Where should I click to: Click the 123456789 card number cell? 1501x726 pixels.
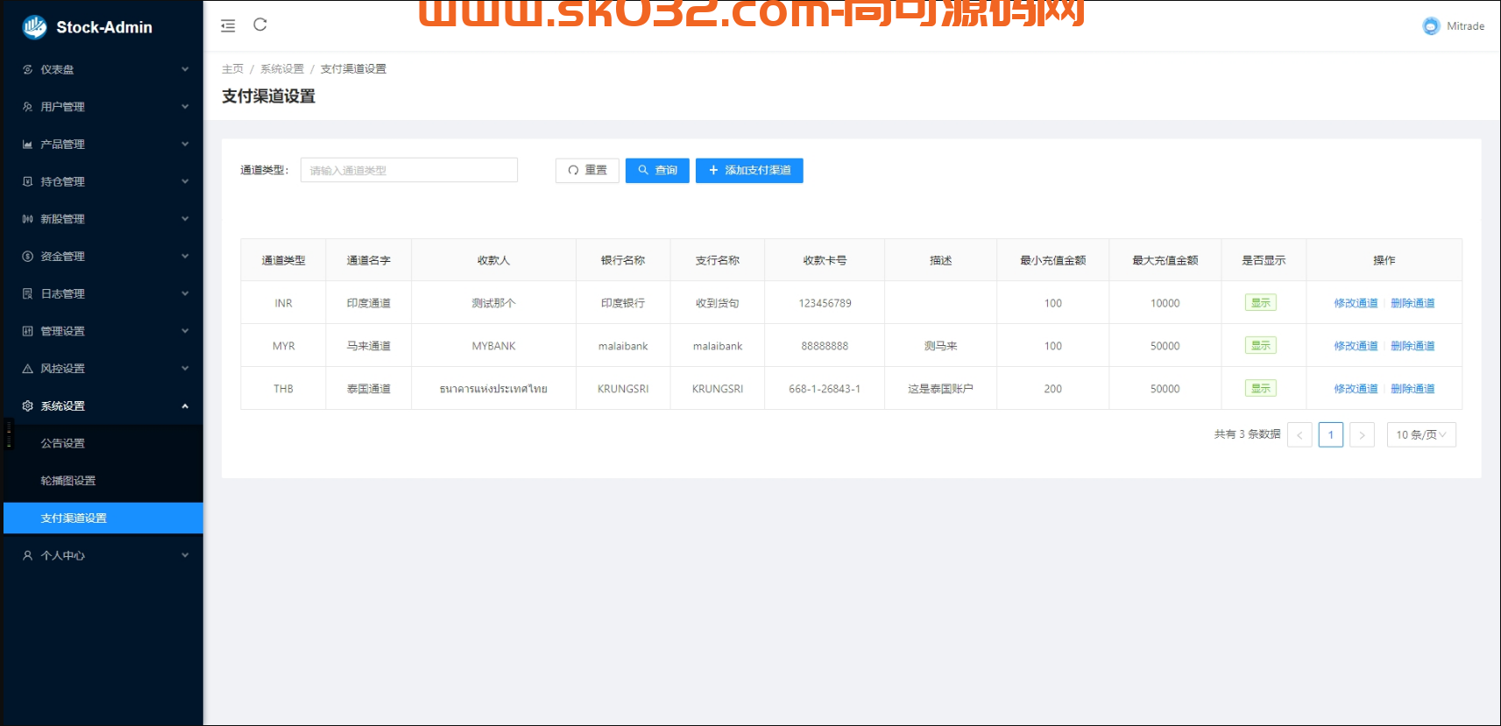[x=825, y=303]
